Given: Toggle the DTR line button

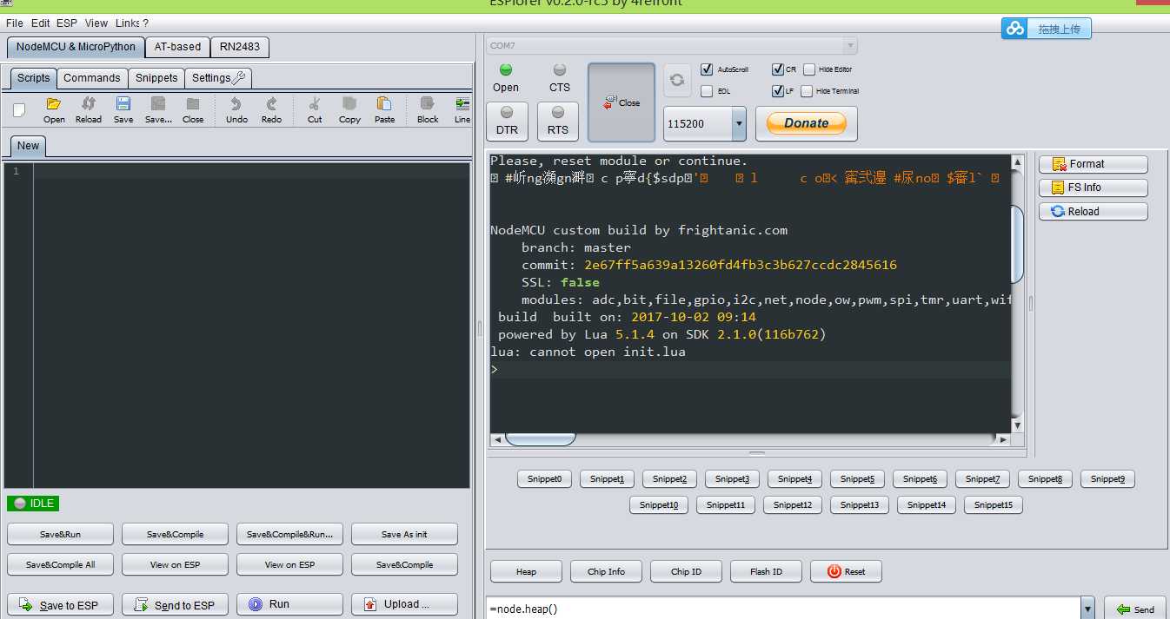Looking at the screenshot, I should pyautogui.click(x=507, y=121).
